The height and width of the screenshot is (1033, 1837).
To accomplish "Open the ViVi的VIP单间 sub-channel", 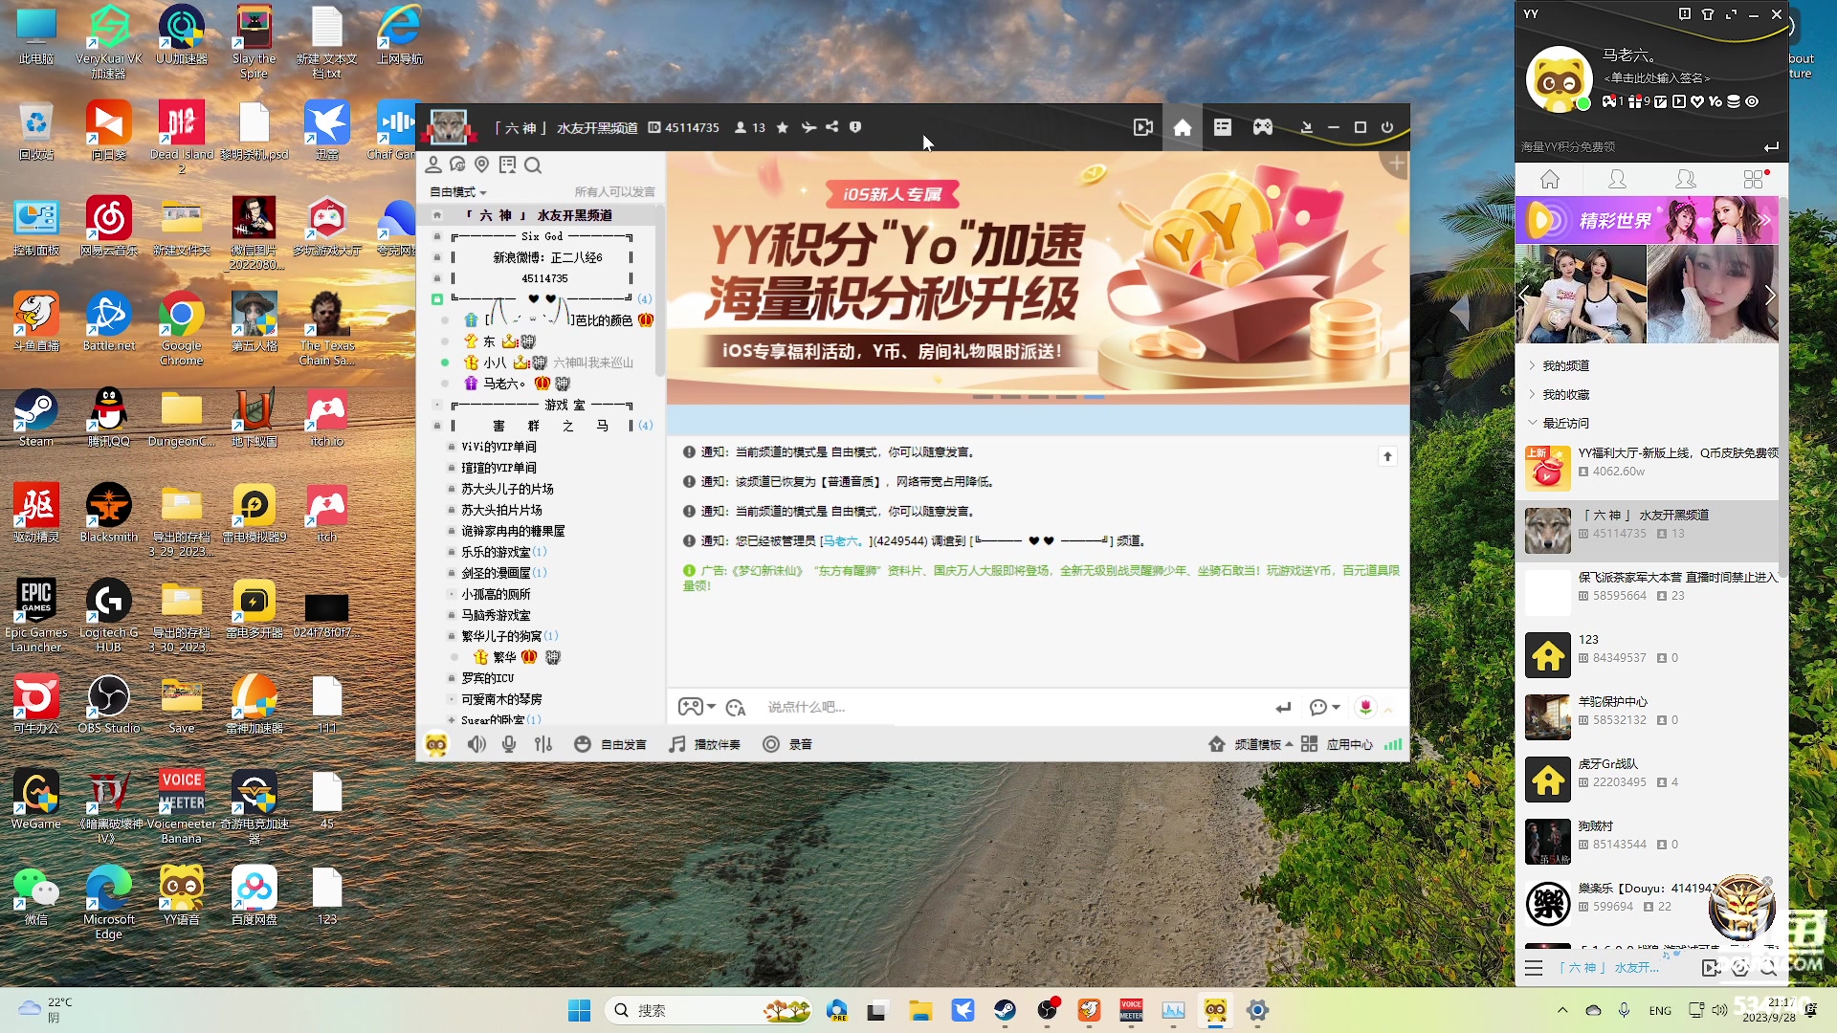I will pyautogui.click(x=498, y=447).
